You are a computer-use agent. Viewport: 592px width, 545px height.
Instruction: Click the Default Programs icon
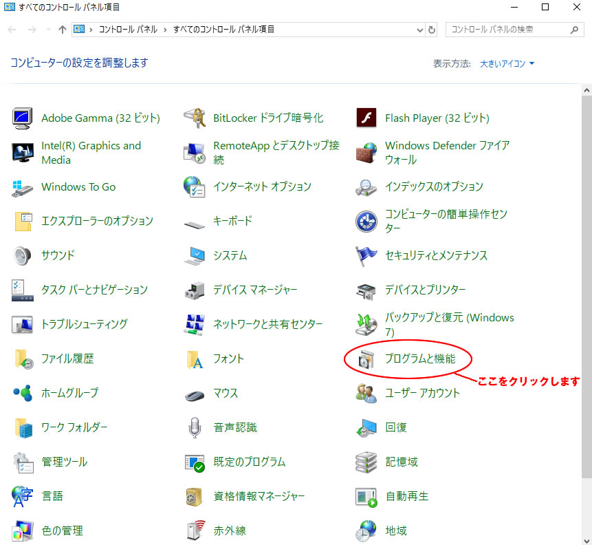pos(195,463)
